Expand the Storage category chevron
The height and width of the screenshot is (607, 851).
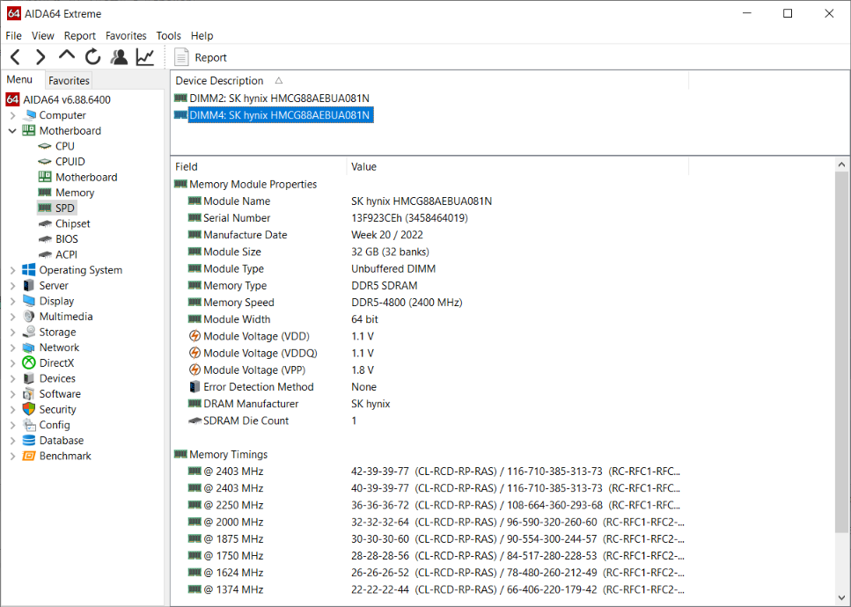(x=12, y=333)
